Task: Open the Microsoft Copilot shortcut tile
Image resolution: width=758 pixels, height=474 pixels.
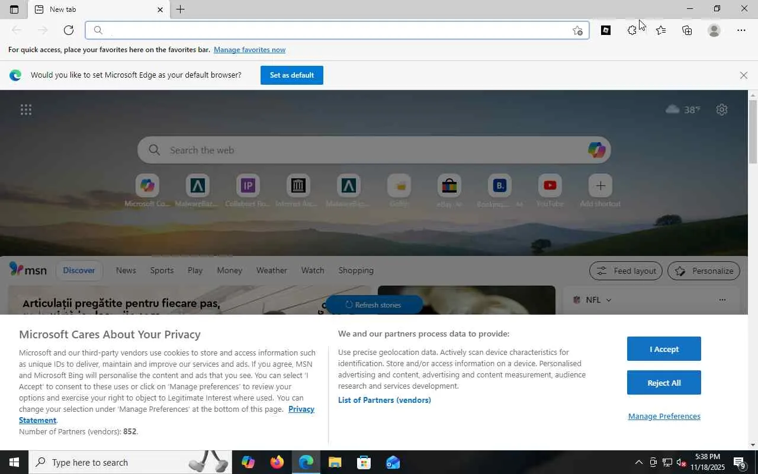Action: click(x=147, y=191)
